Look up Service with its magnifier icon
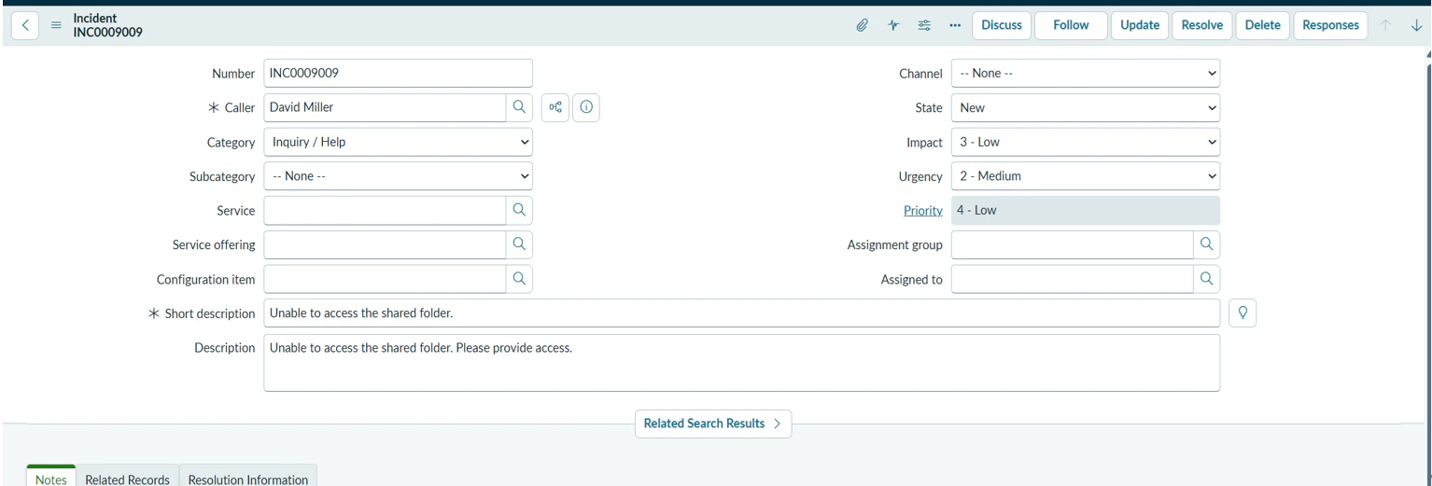The width and height of the screenshot is (1432, 486). coord(519,211)
